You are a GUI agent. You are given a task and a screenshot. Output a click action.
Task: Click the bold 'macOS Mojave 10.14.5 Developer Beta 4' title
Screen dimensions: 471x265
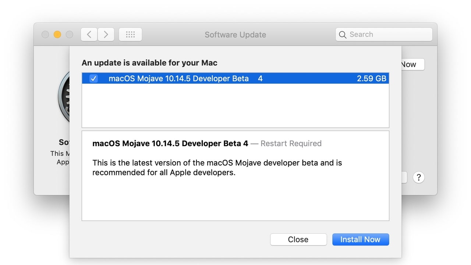pyautogui.click(x=170, y=144)
